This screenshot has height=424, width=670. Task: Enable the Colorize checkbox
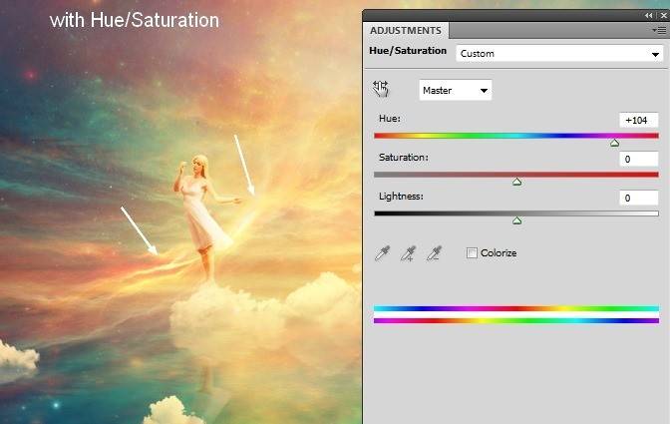coord(472,253)
